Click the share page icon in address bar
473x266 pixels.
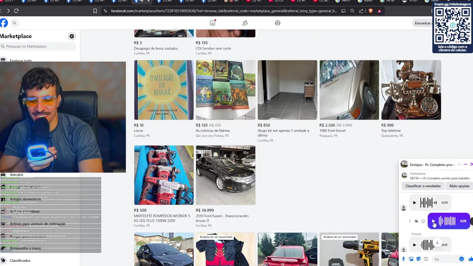[361, 11]
